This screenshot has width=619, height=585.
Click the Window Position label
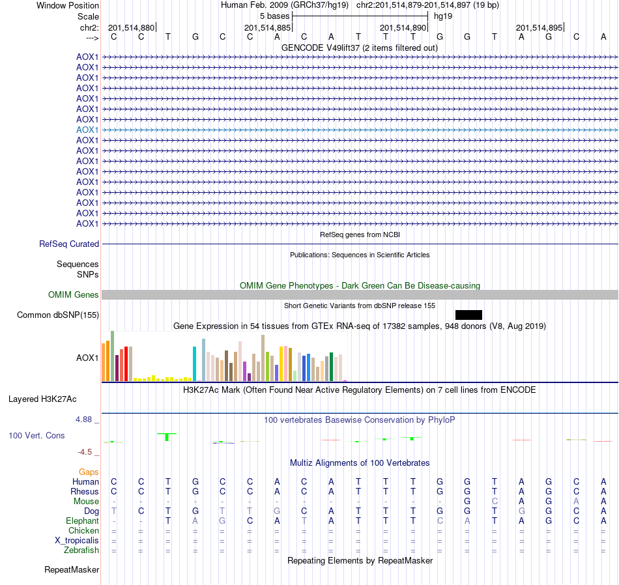pos(68,5)
